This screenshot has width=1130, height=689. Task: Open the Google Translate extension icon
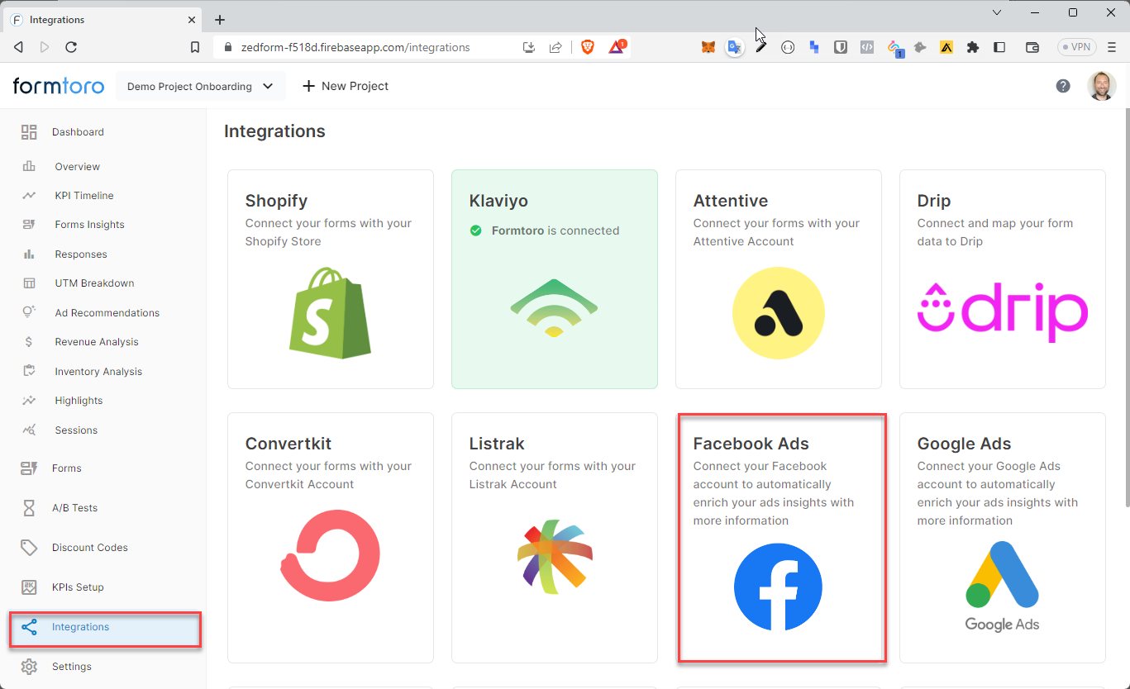pyautogui.click(x=734, y=47)
